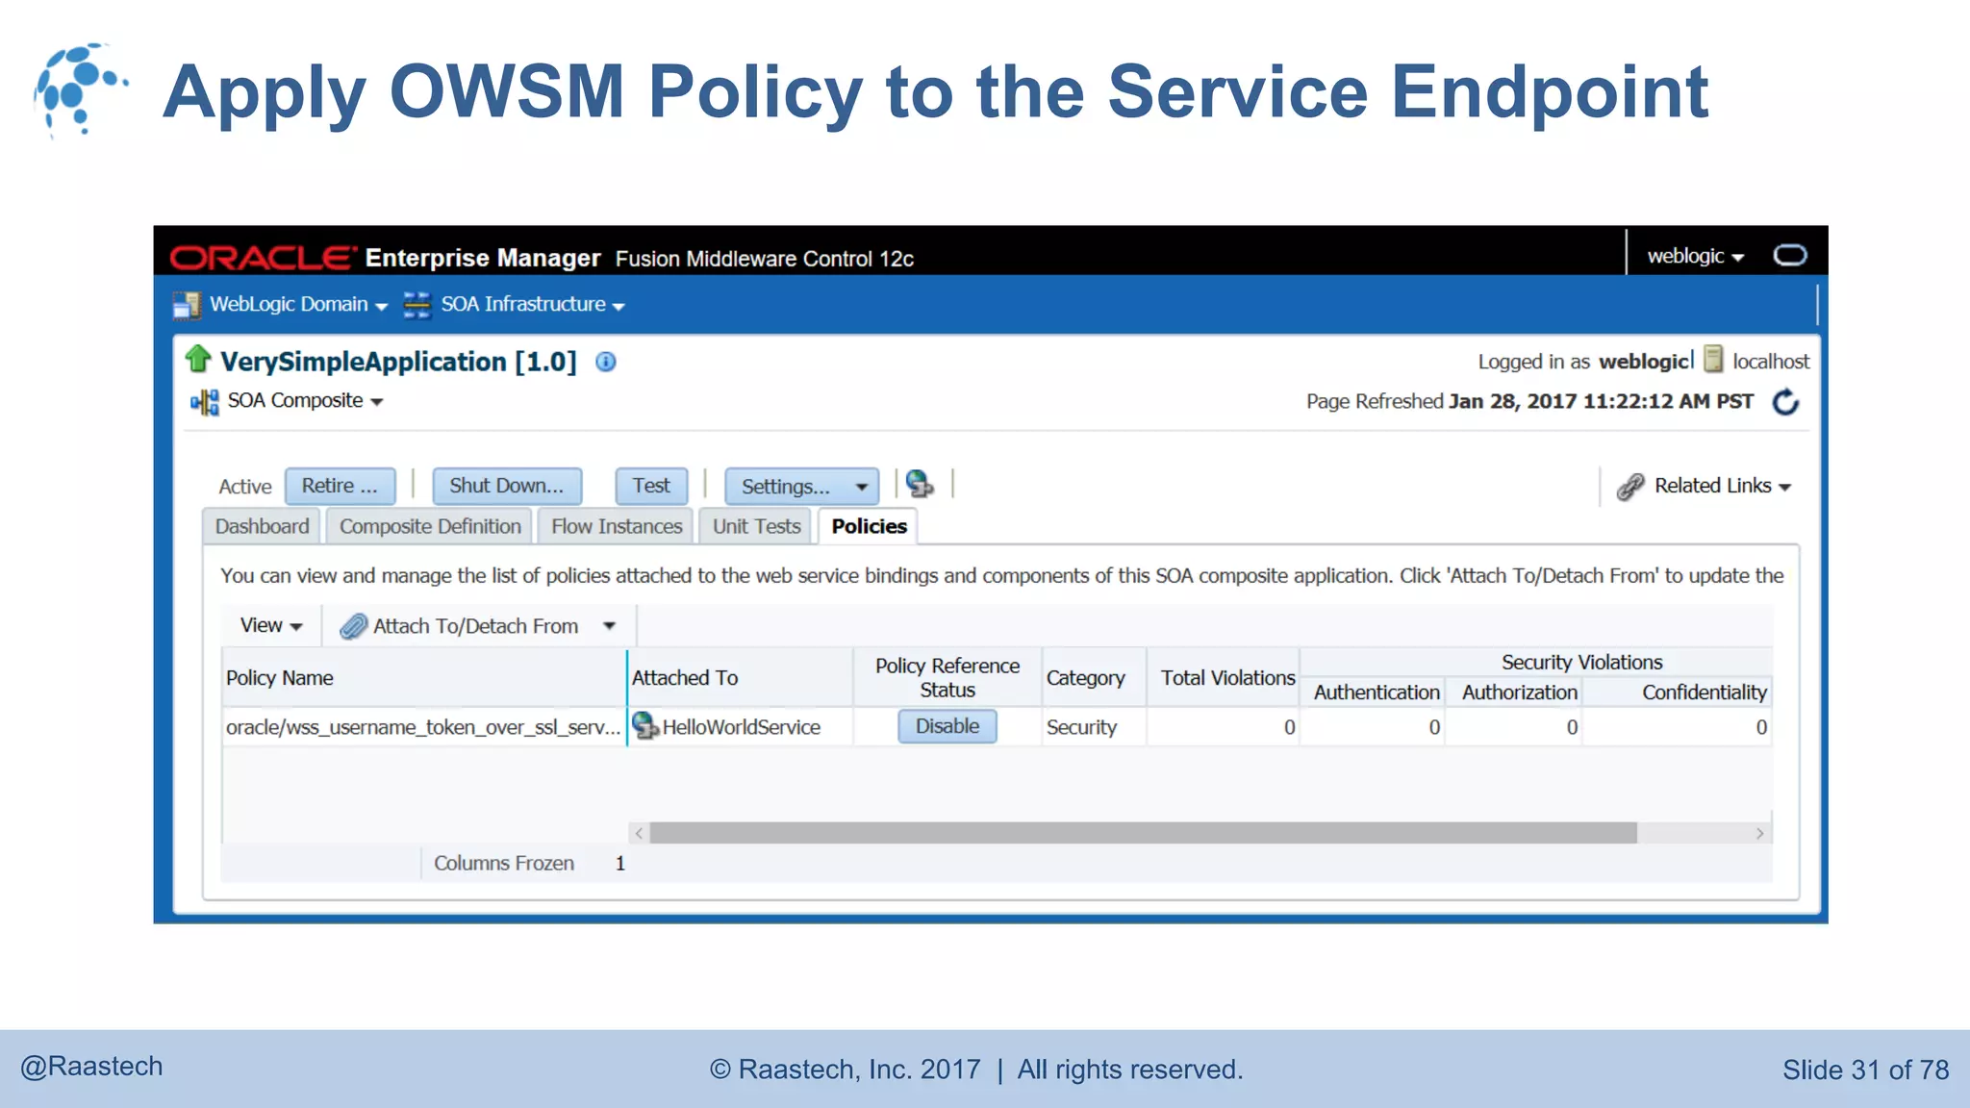Click the paperclip Attach/Detach icon
Image resolution: width=1970 pixels, height=1108 pixels.
[353, 626]
